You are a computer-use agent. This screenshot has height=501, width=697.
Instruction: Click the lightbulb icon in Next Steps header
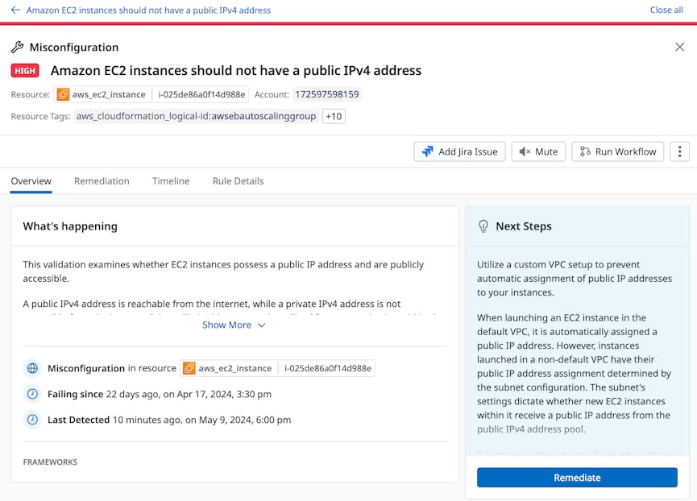click(483, 226)
